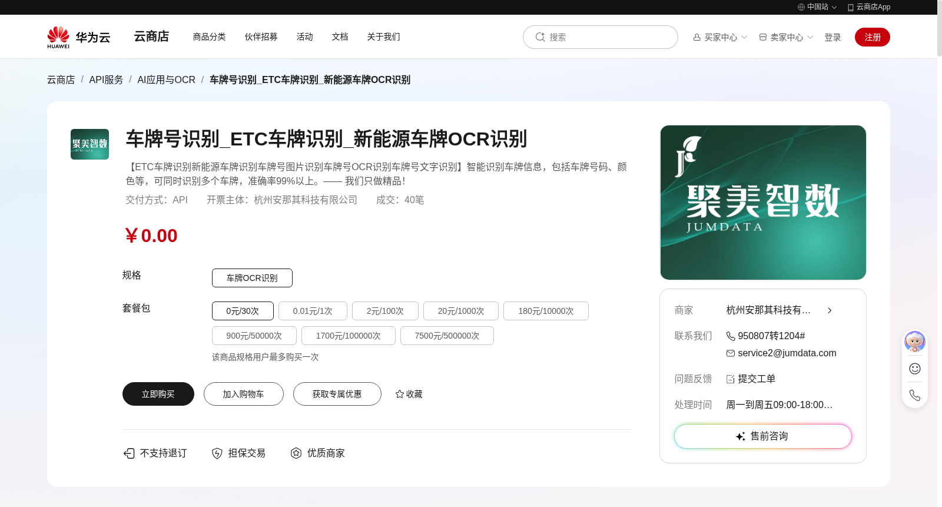This screenshot has width=942, height=507.
Task: Click the 加入购物车 button
Action: point(244,394)
